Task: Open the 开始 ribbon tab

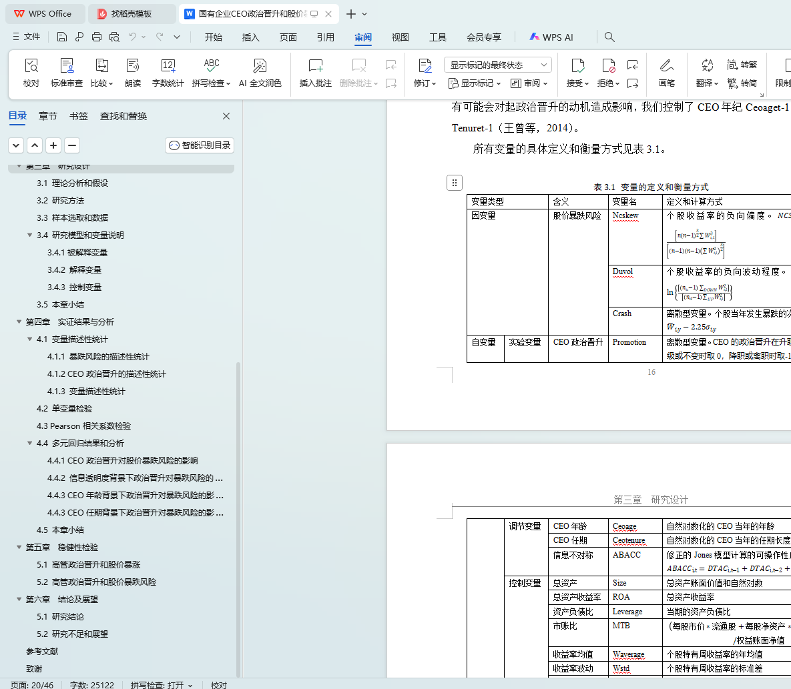Action: click(x=214, y=37)
